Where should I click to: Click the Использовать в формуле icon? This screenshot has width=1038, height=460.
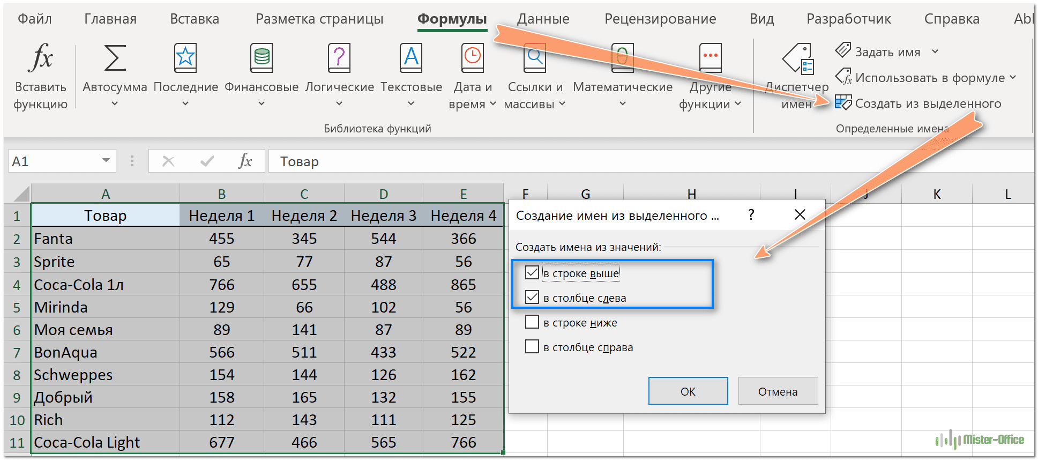843,77
